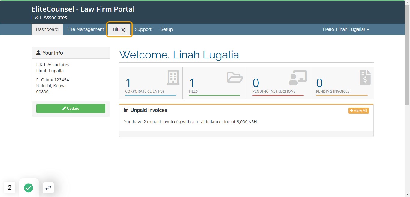Click the View All unpaid invoices button
This screenshot has height=197, width=410.
tap(358, 111)
